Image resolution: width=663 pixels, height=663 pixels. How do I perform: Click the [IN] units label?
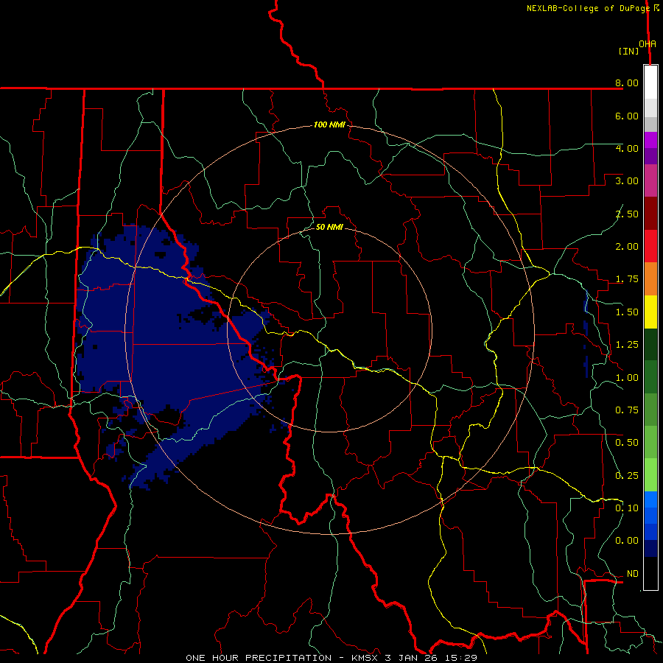628,51
